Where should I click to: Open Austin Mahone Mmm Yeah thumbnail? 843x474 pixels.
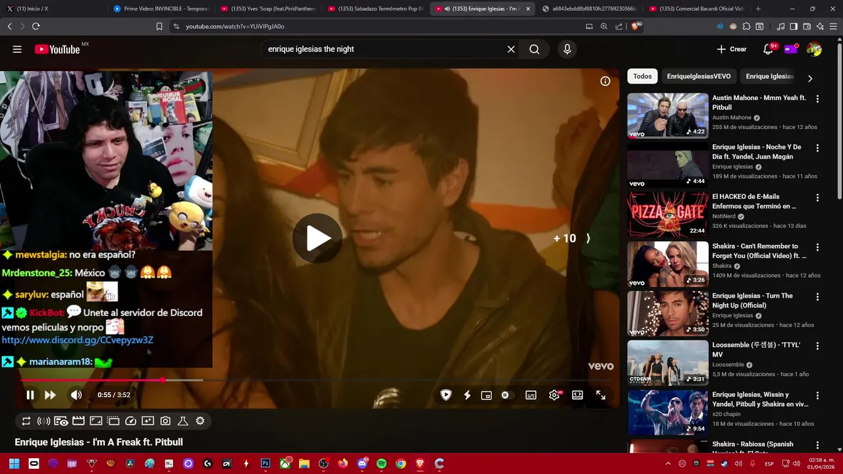click(x=668, y=115)
